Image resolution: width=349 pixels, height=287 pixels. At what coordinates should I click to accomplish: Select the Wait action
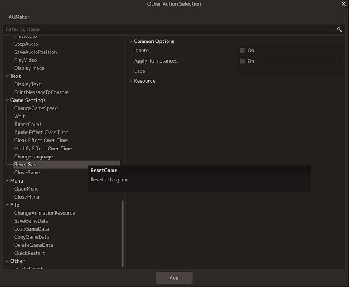[19, 117]
